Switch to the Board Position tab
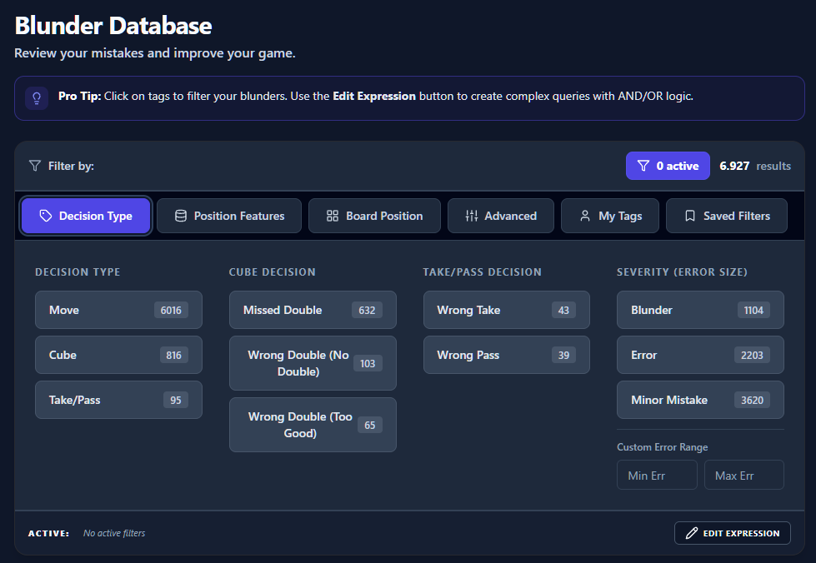This screenshot has width=816, height=563. [375, 216]
